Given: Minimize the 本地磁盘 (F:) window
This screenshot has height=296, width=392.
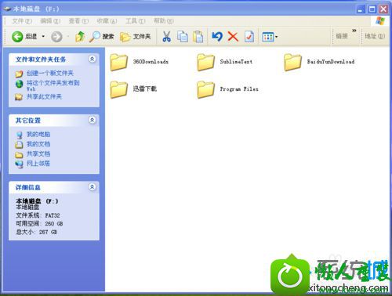Looking at the screenshot, I should [x=361, y=9].
